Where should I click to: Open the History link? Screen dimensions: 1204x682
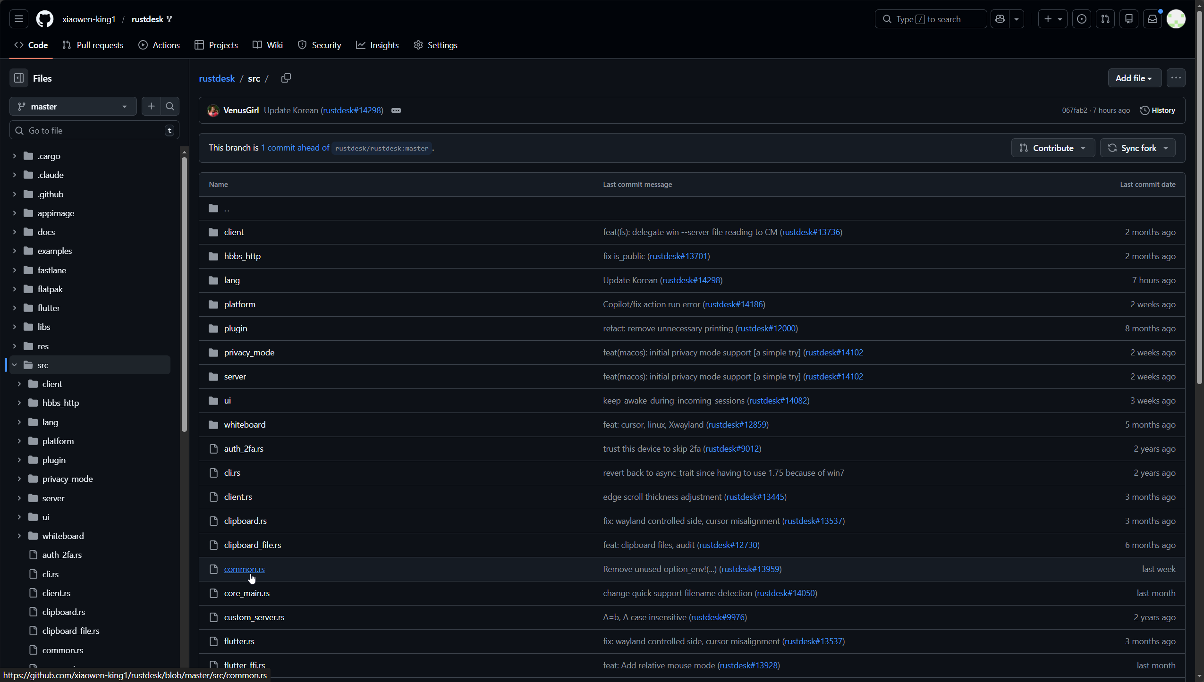click(1157, 110)
